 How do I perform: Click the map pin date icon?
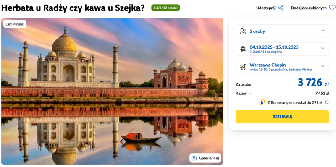(243, 49)
